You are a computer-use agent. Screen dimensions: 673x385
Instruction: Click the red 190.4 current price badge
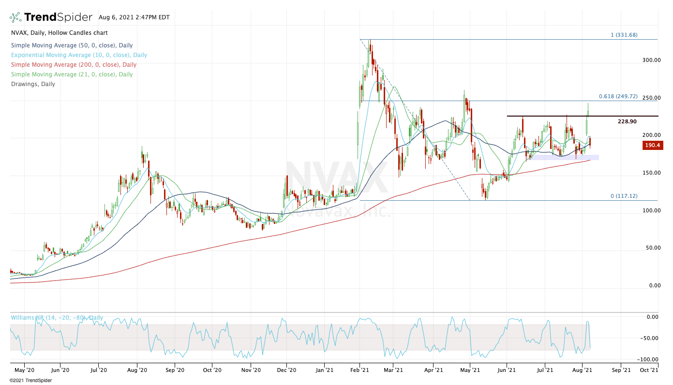[653, 145]
